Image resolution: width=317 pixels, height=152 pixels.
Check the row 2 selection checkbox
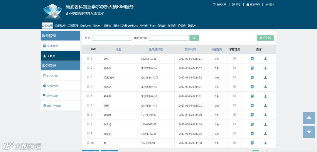tap(88, 68)
